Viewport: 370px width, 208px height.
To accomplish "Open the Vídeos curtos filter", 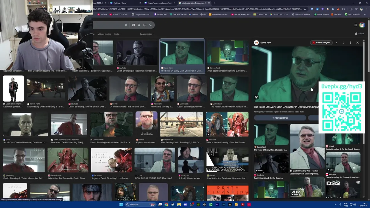I will [104, 34].
